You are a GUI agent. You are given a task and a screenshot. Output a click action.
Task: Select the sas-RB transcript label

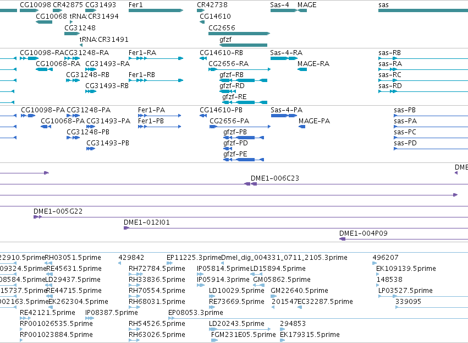[389, 53]
